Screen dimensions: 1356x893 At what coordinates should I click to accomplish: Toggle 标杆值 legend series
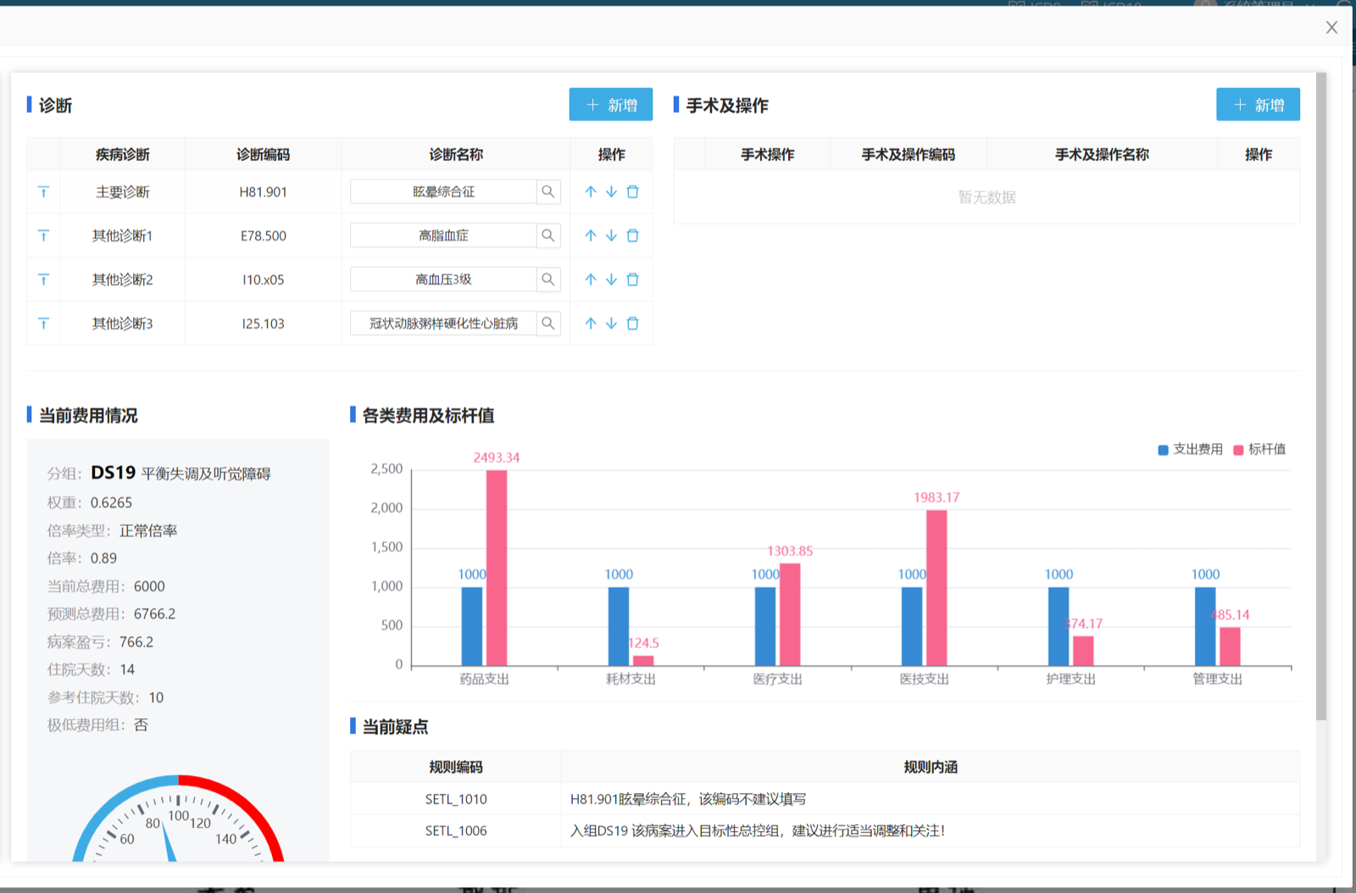click(x=1259, y=449)
